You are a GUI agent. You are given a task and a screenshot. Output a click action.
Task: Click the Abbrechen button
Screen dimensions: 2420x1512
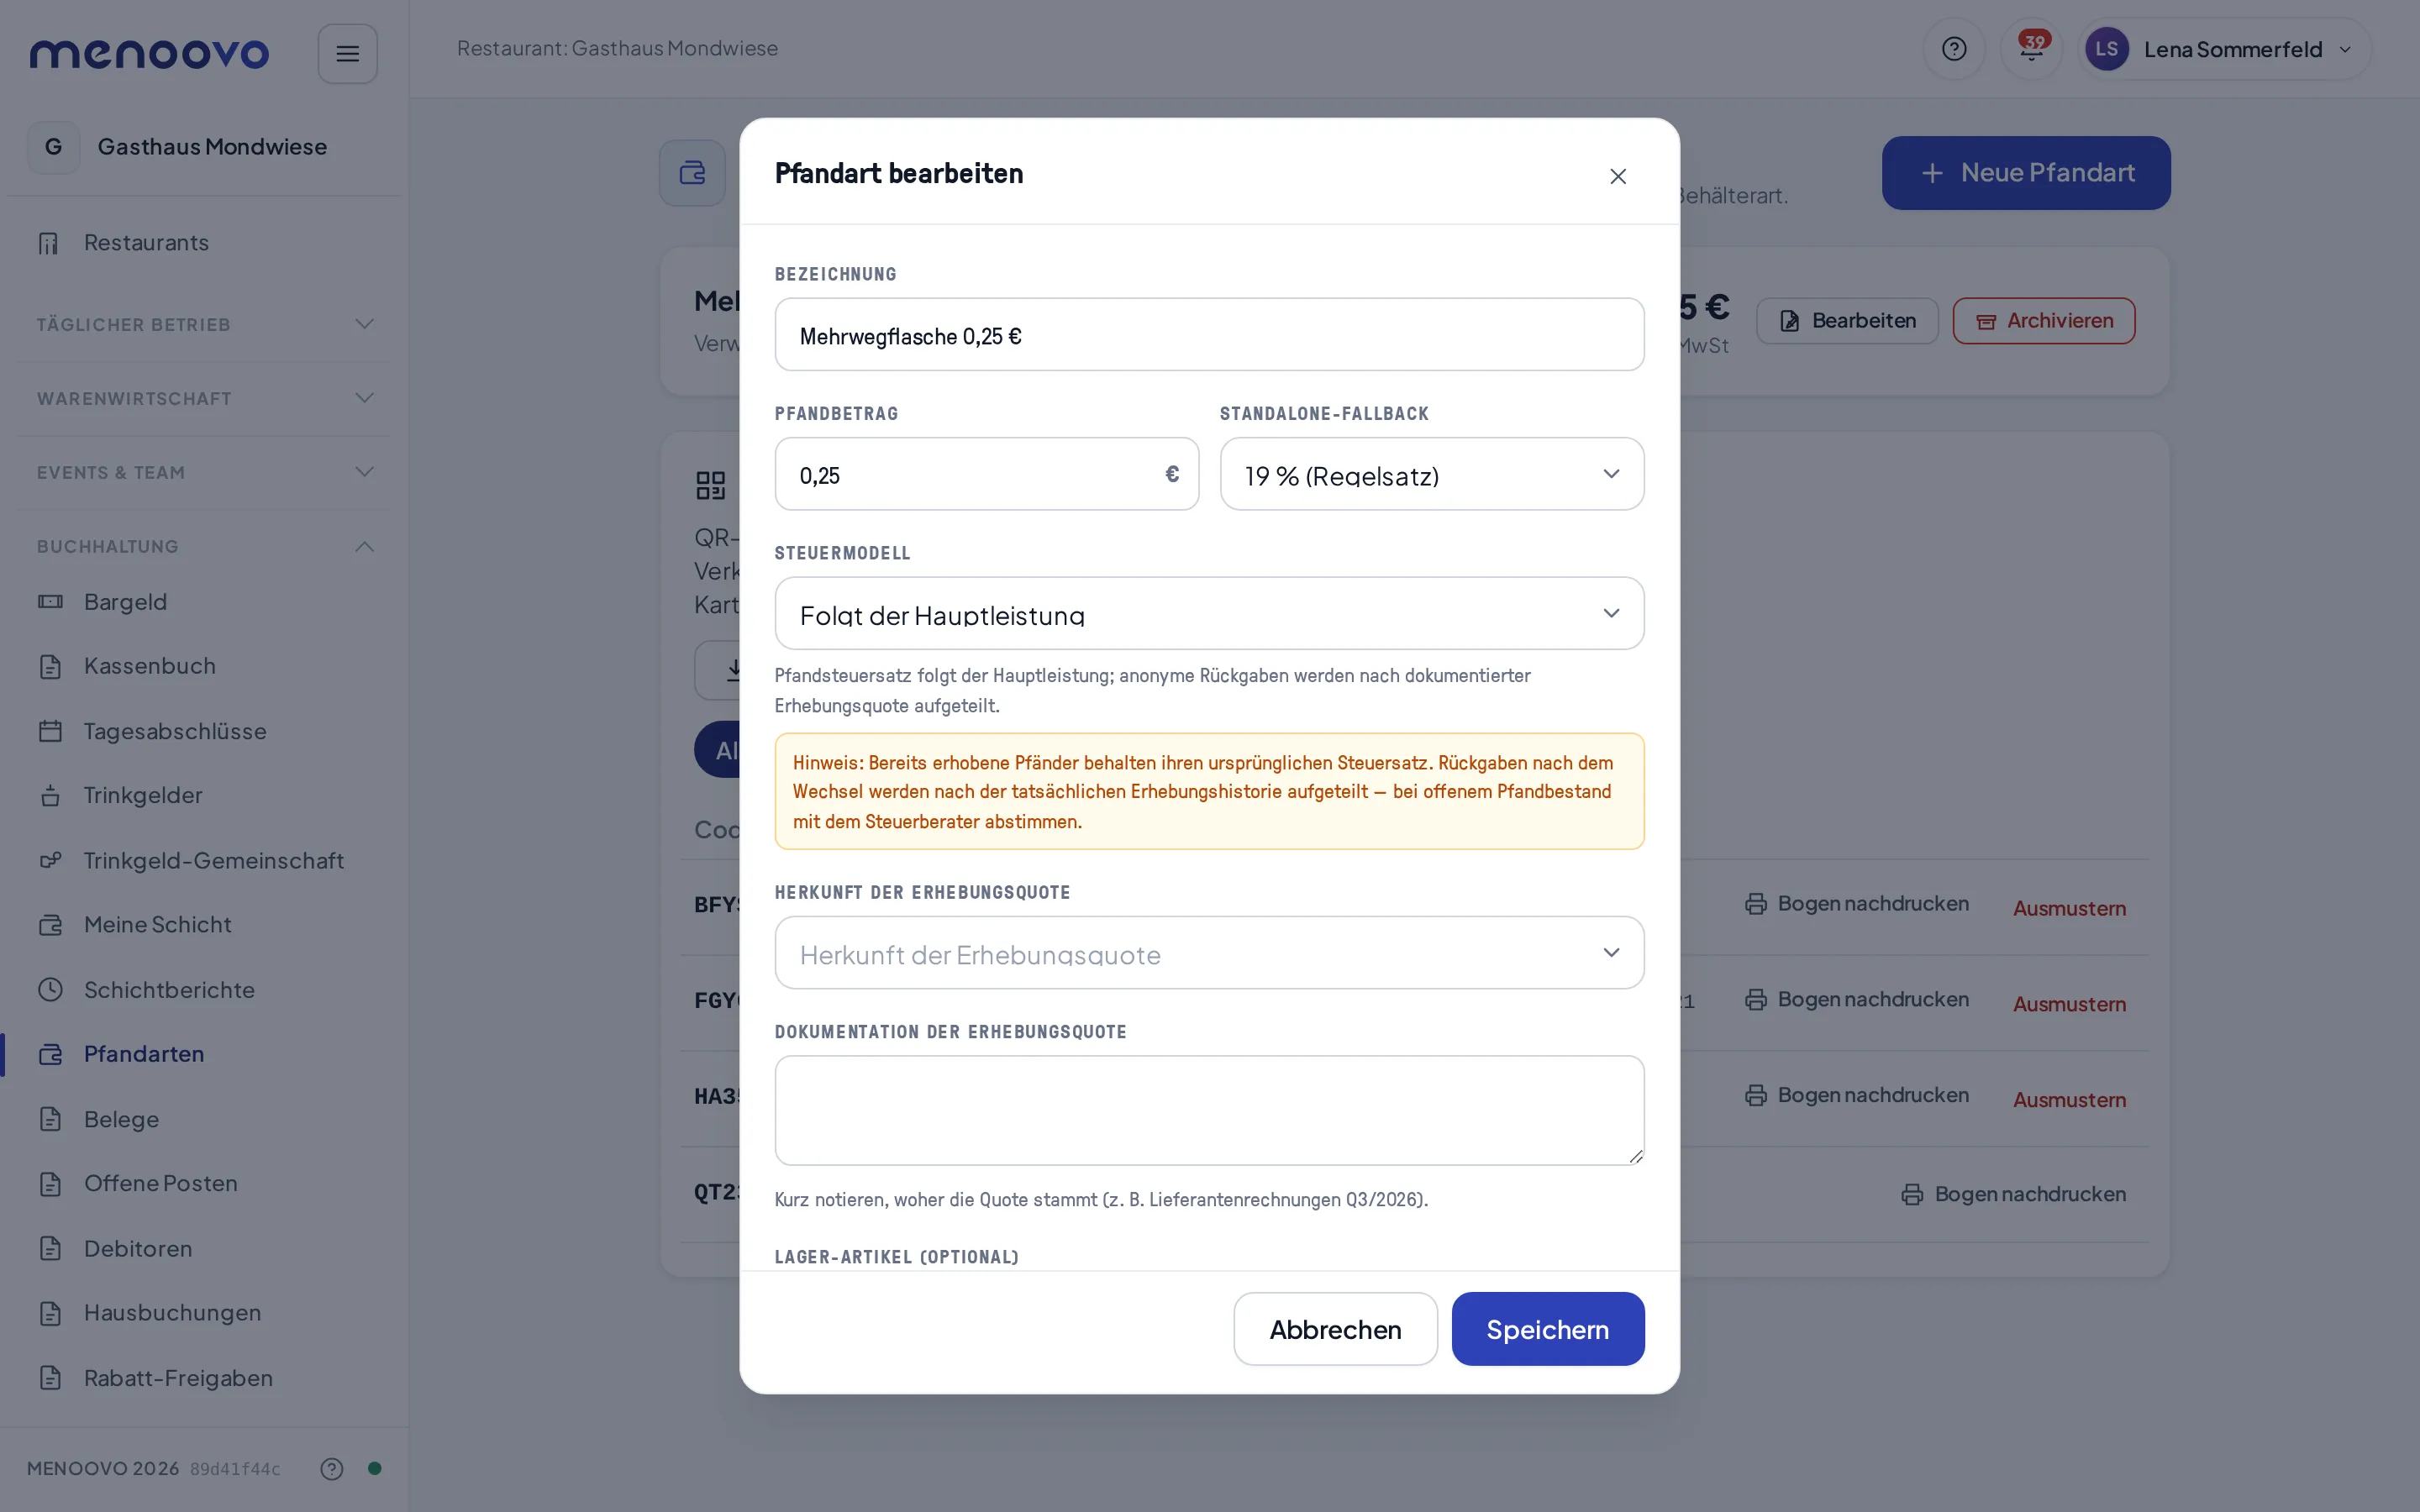(1335, 1329)
